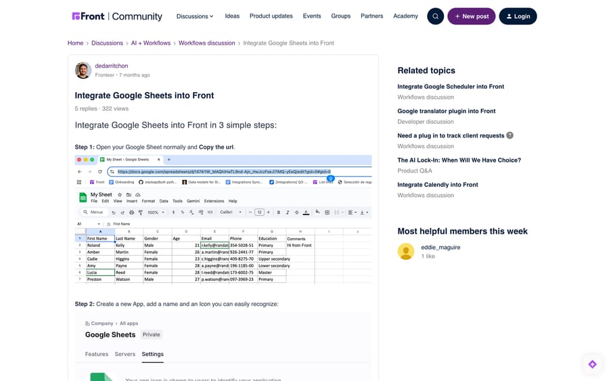Go to Home breadcrumb
This screenshot has height=381, width=609.
click(75, 43)
